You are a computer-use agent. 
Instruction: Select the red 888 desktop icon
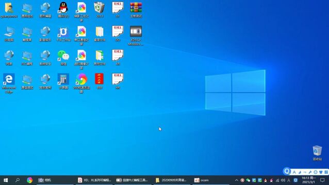coord(100,81)
